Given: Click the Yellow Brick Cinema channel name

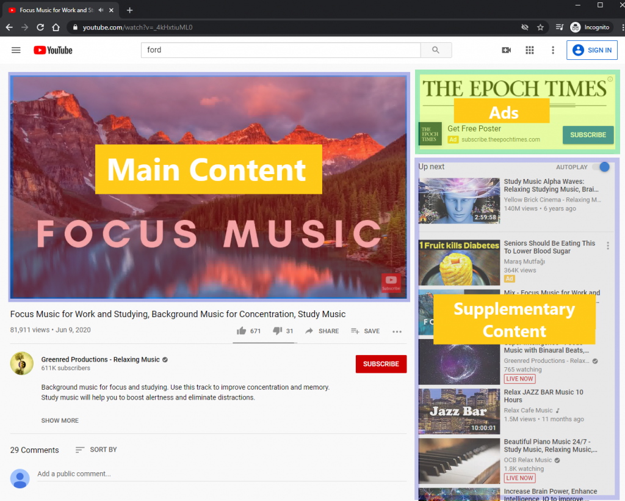Looking at the screenshot, I should pos(552,199).
